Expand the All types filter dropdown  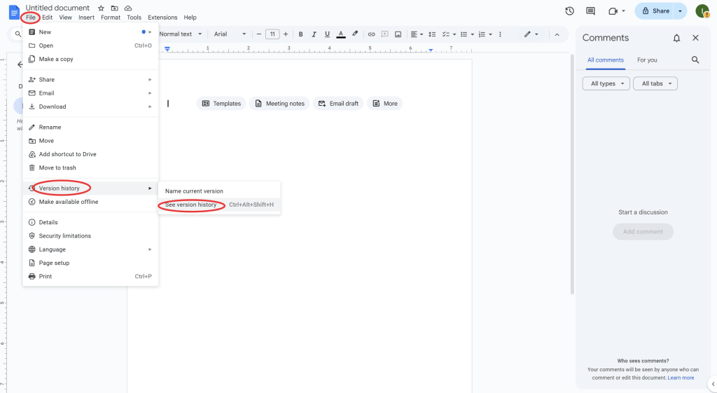[x=606, y=83]
